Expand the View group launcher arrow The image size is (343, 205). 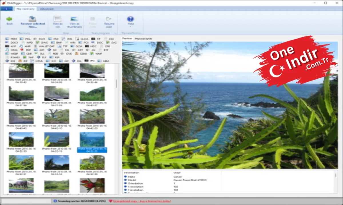[x=81, y=33]
